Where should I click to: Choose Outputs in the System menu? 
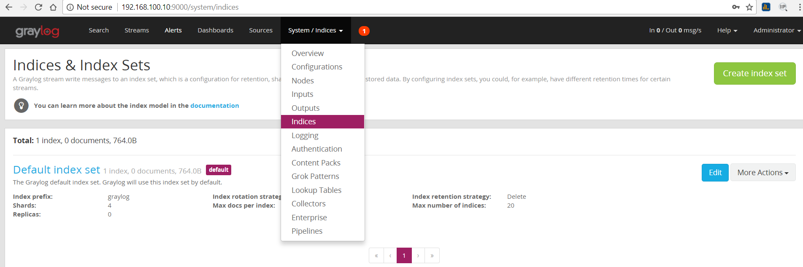(x=322, y=108)
